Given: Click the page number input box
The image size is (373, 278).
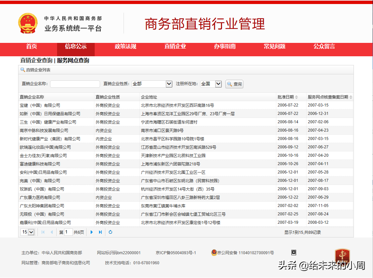Looking at the screenshot, I should click(68, 232).
